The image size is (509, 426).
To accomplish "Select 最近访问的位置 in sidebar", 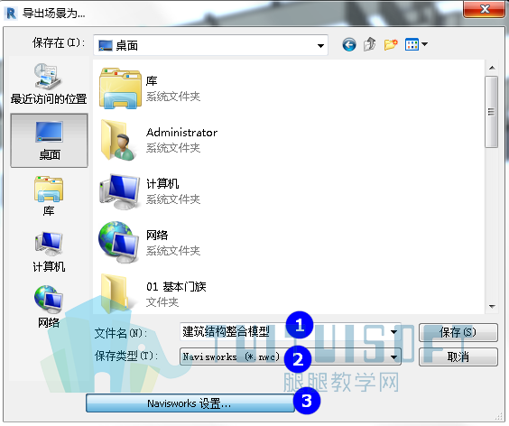I will tap(49, 84).
